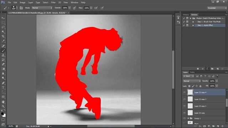This screenshot has width=228, height=128.
Task: Open brush Mode dropdown in options bar
Action: coord(42,8)
